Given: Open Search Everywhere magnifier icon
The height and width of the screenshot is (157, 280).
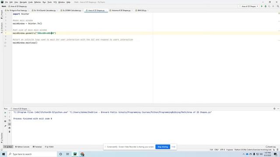Looking at the screenshot, I should click(278, 6).
